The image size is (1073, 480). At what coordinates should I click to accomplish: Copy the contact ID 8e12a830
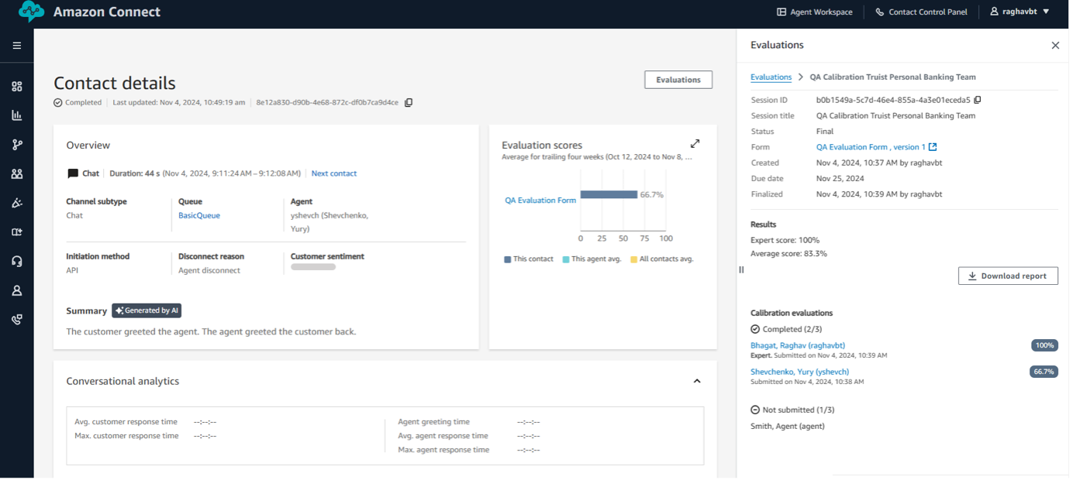click(409, 102)
